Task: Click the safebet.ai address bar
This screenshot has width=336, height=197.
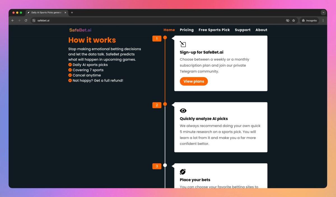Action: click(164, 20)
